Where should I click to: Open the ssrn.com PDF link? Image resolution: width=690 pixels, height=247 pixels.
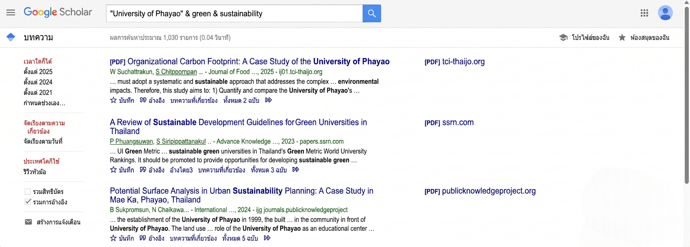[x=449, y=122]
